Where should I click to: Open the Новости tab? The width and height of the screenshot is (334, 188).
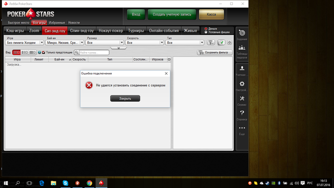[x=74, y=22]
